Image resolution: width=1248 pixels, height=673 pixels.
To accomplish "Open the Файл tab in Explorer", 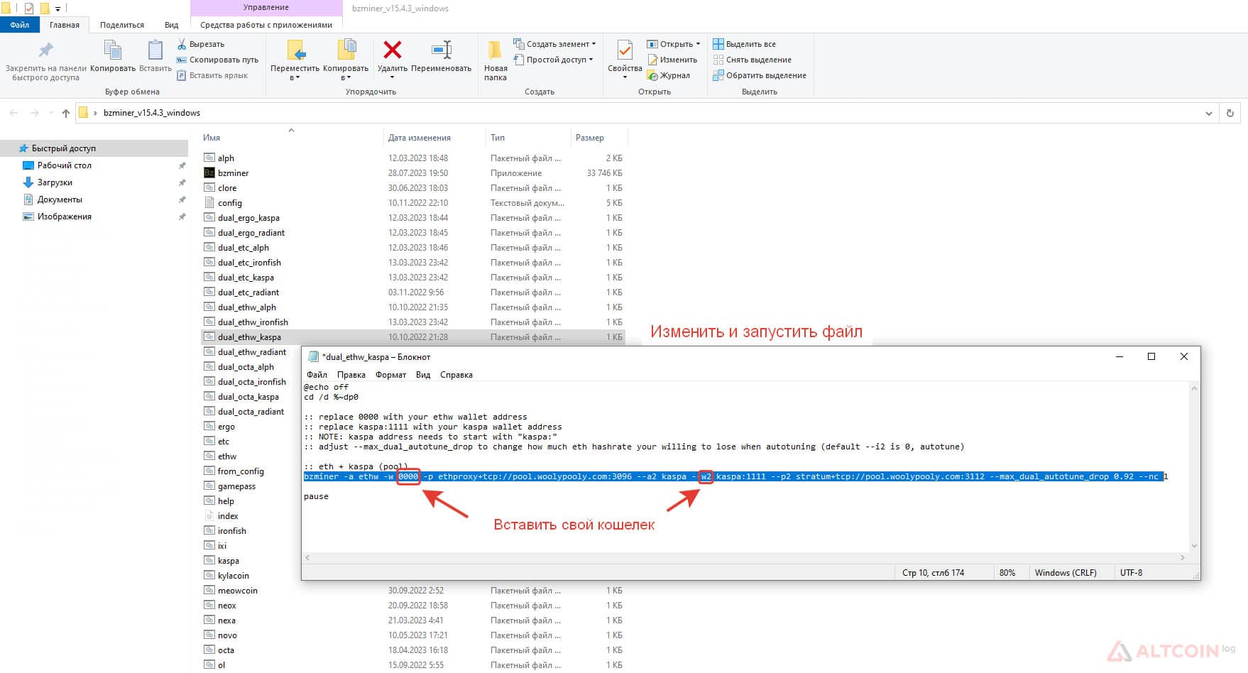I will pyautogui.click(x=20, y=25).
